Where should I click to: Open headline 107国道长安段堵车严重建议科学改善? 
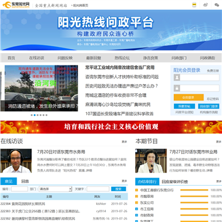pos(120,113)
